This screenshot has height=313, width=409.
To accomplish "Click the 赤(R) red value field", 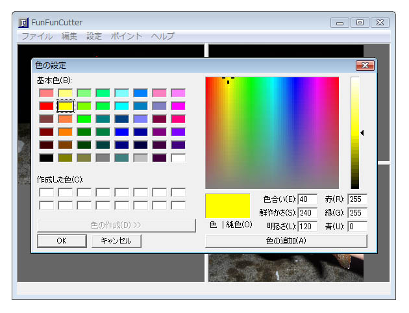I will (357, 199).
